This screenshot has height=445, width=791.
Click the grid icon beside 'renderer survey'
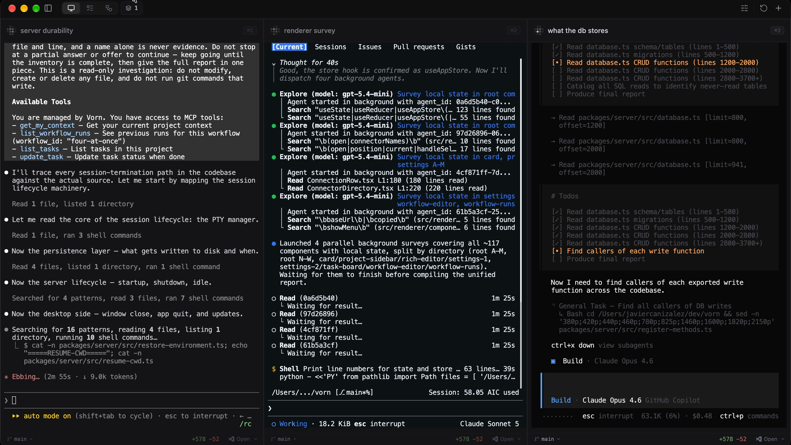[x=275, y=30]
